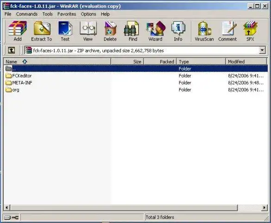Sort by the Name column header

(x=57, y=61)
